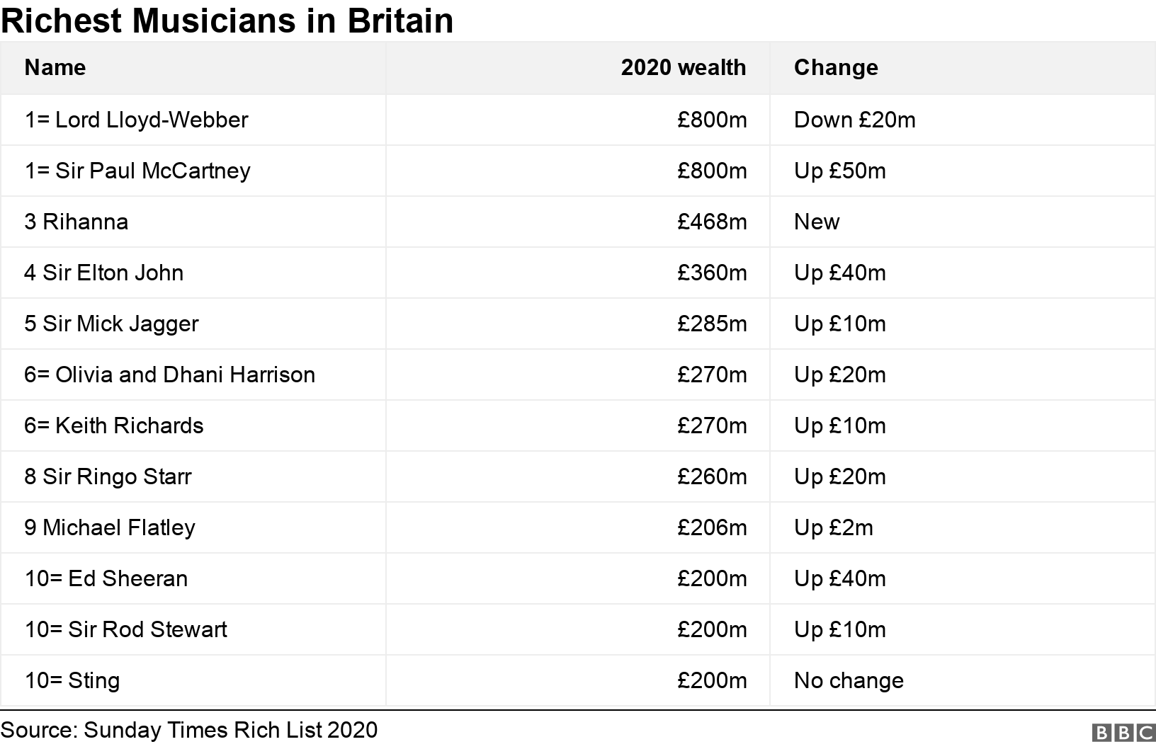Select the 2020 wealth column header

point(683,67)
